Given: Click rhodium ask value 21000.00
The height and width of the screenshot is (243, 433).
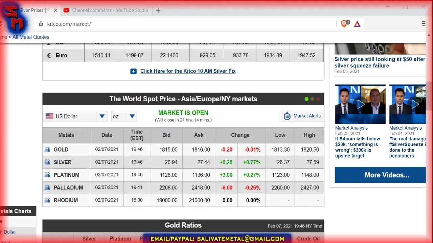Looking at the screenshot, I should [200, 200].
